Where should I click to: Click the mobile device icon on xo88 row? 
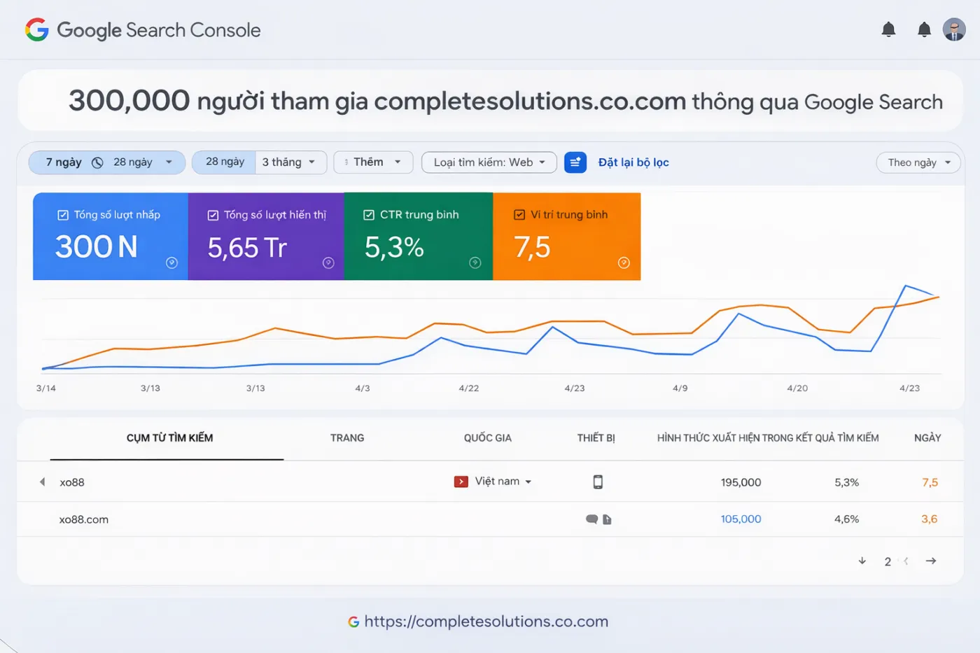(x=597, y=482)
